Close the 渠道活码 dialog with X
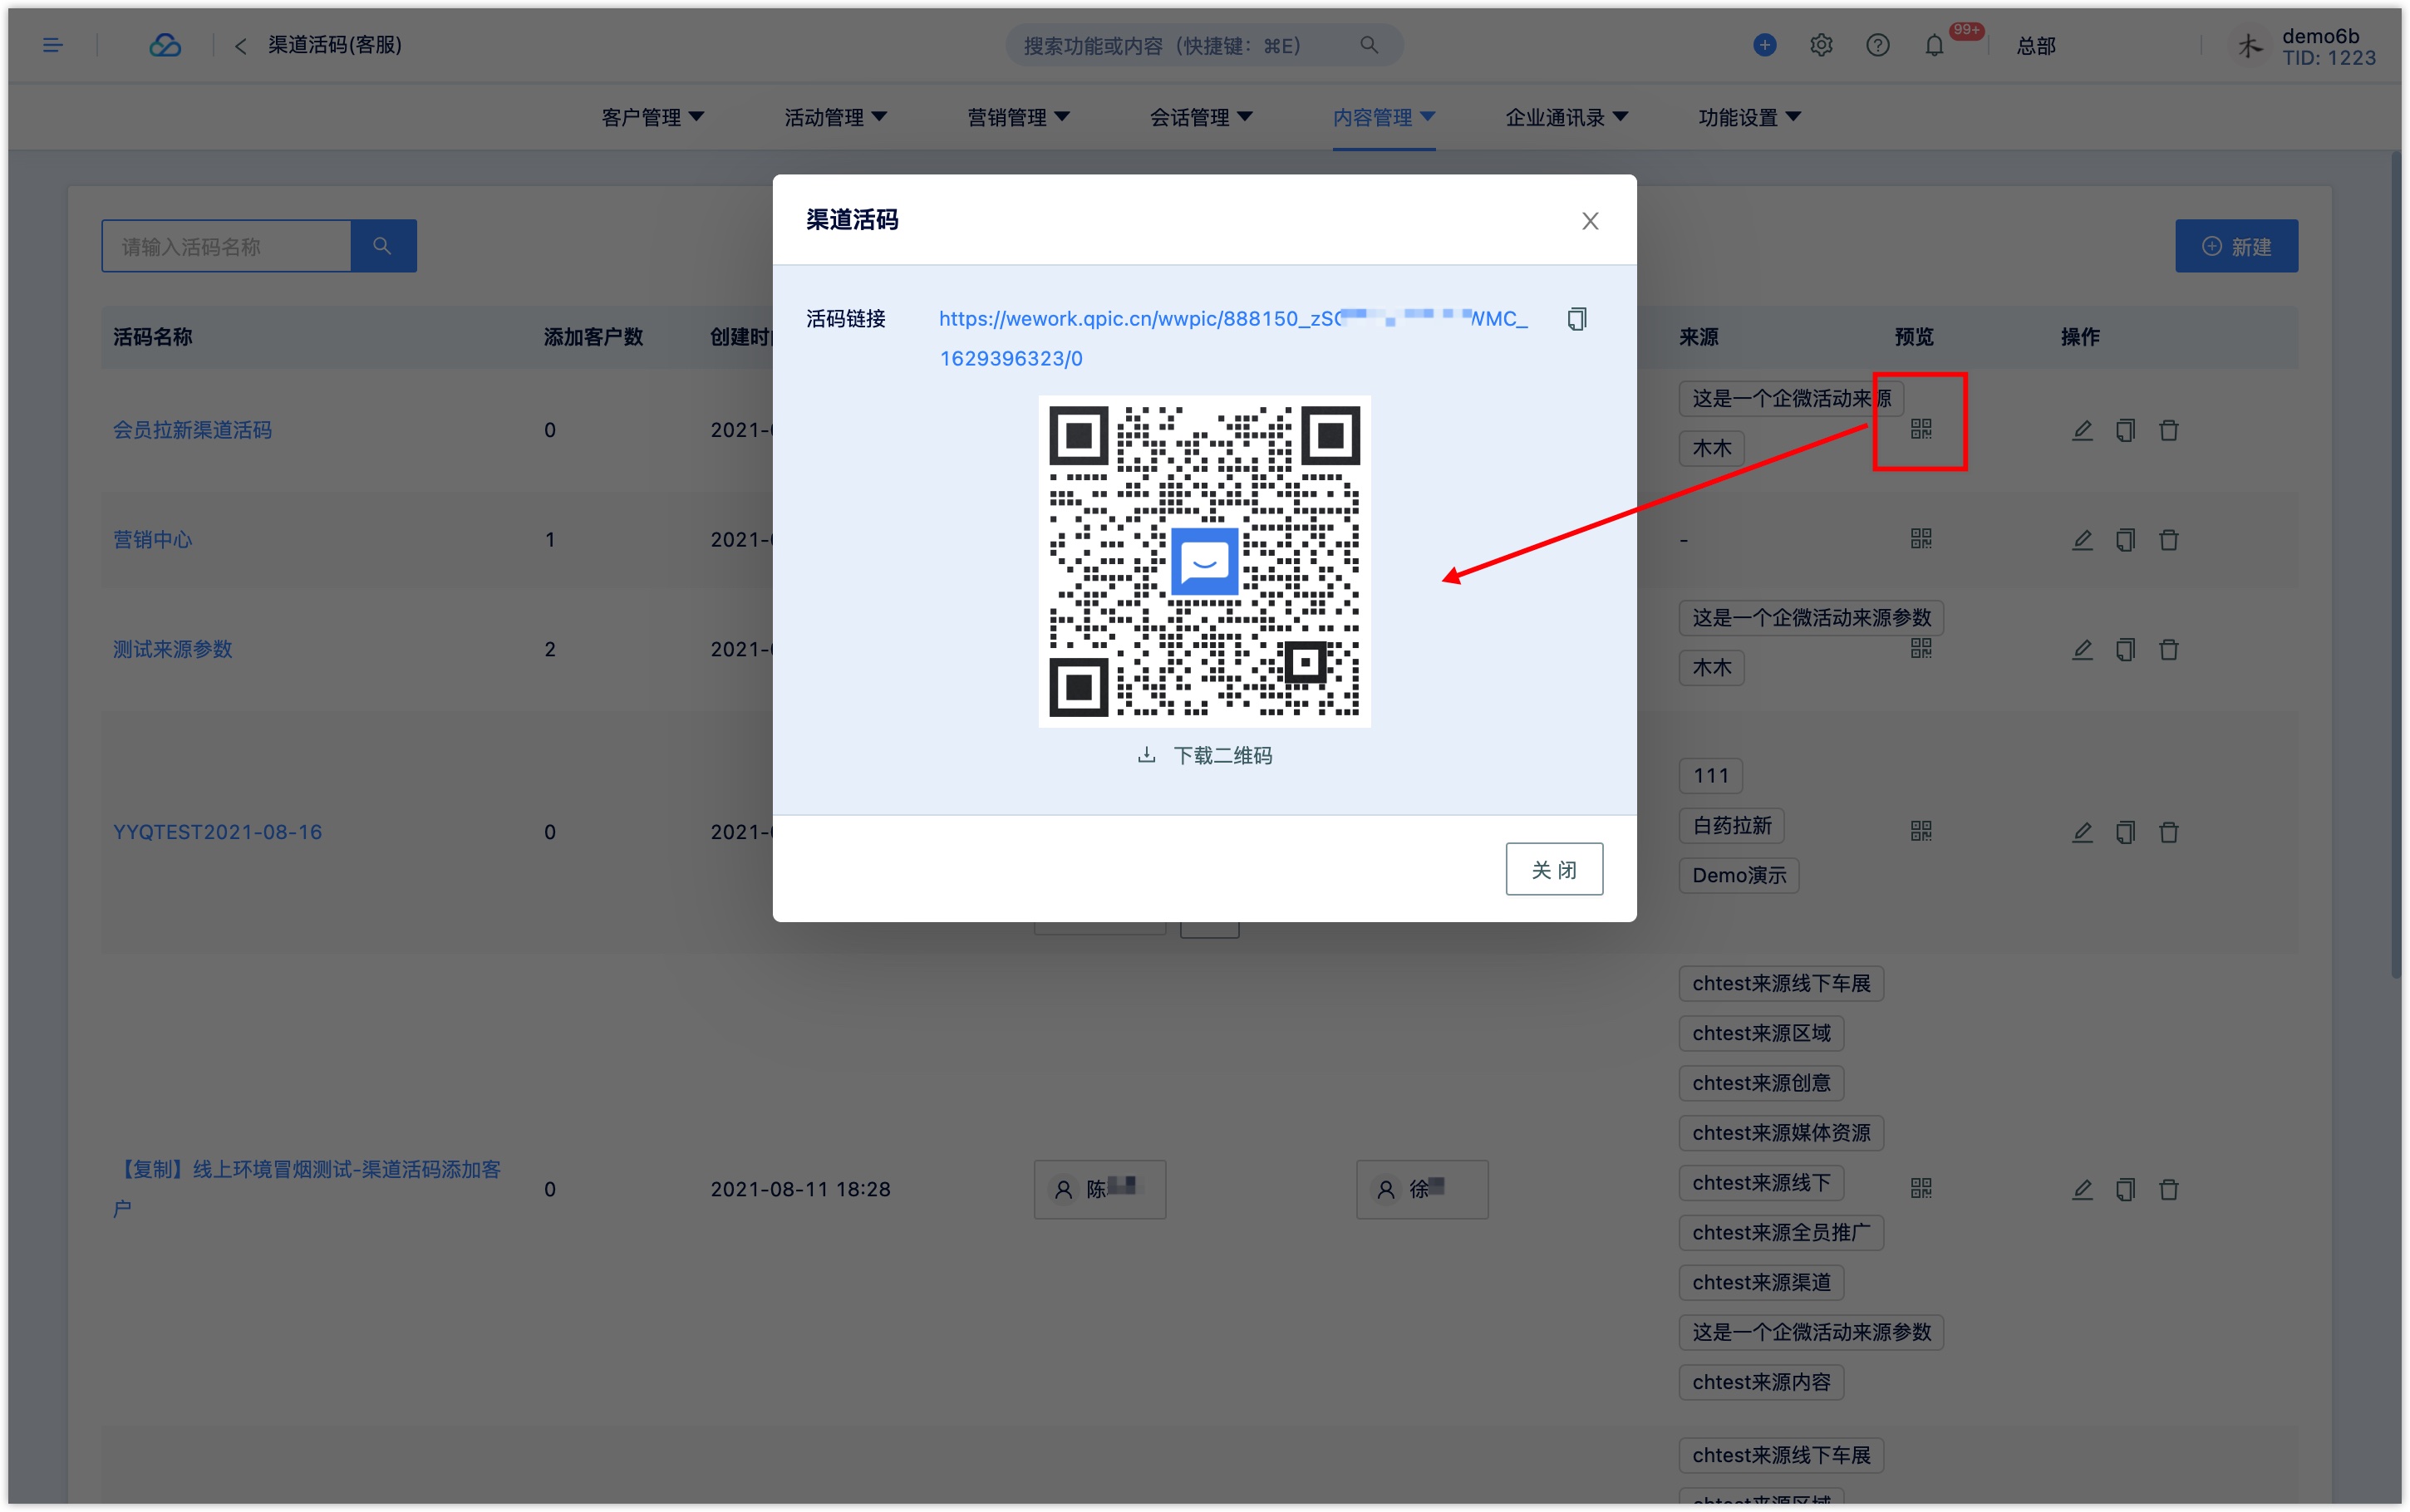Screen dimensions: 2410x1512 (1590, 221)
